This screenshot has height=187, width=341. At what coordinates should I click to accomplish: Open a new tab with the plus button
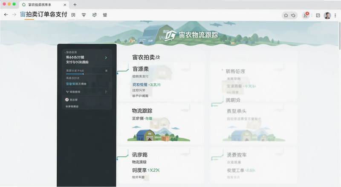75,5
